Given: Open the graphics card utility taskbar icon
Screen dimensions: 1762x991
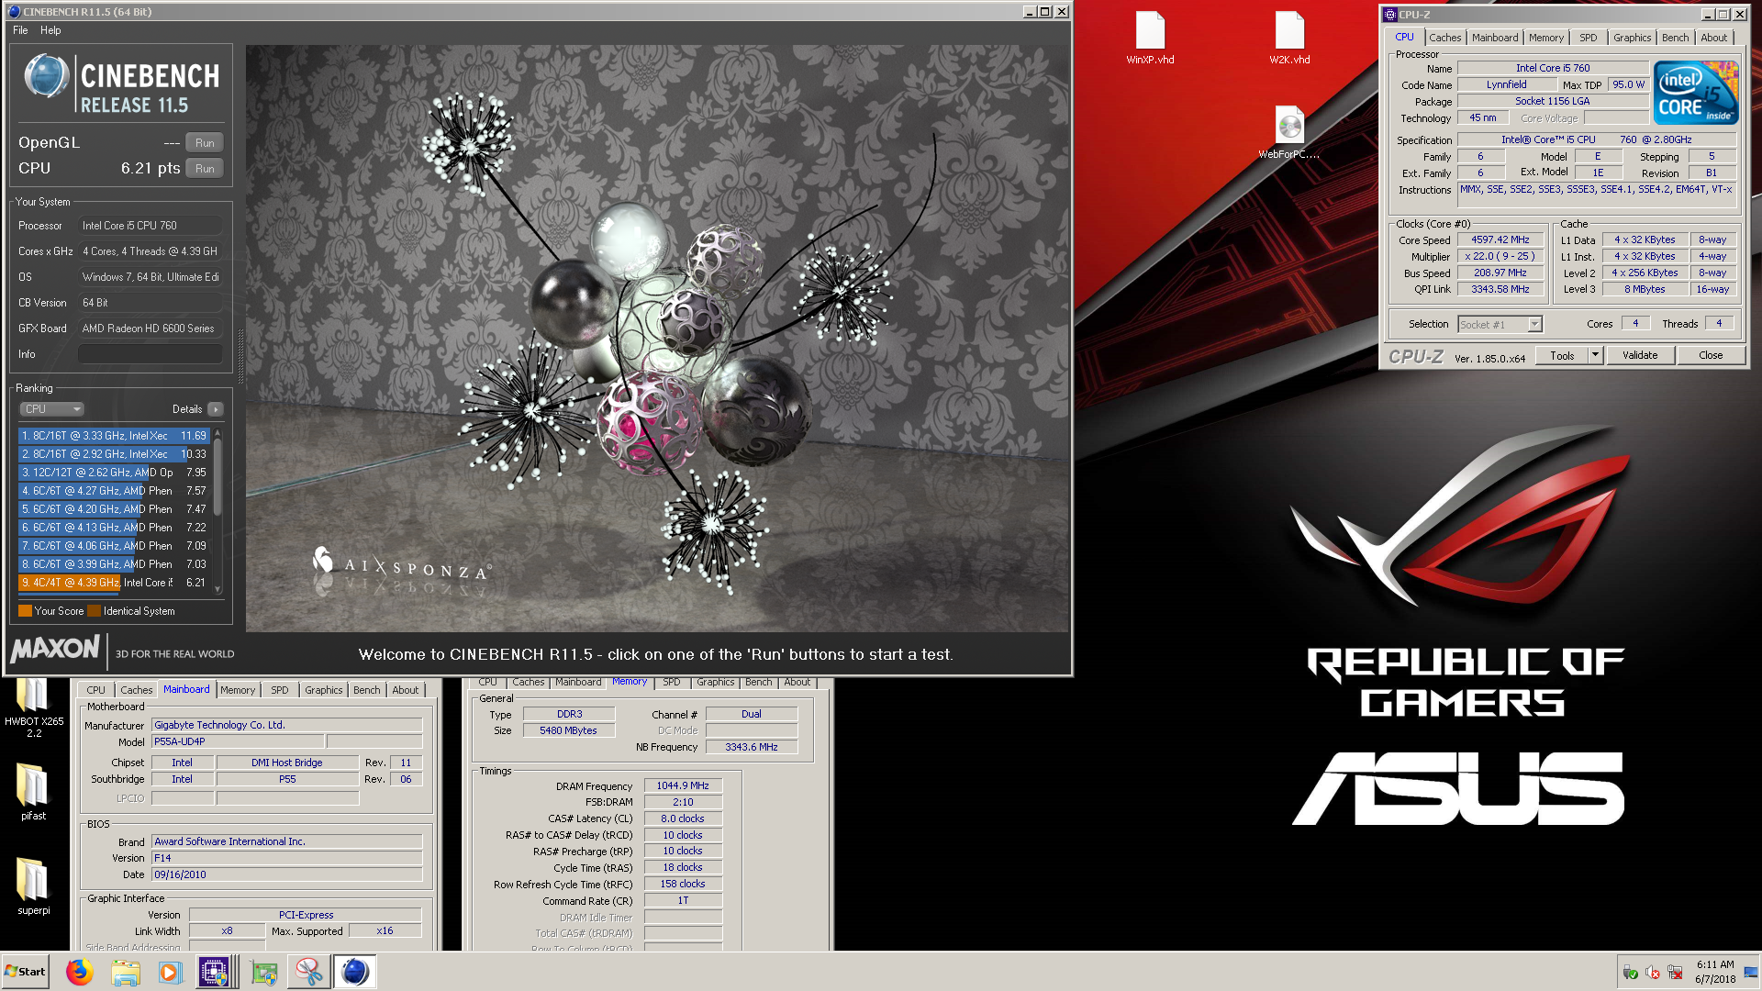Looking at the screenshot, I should pos(264,972).
